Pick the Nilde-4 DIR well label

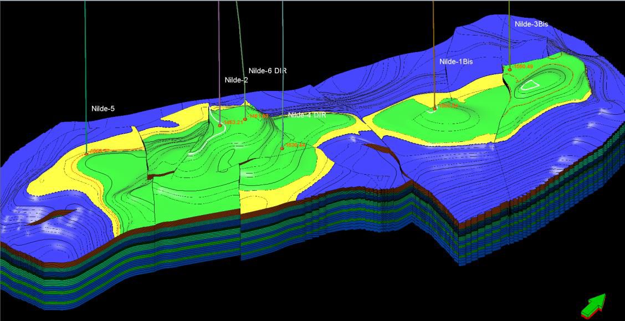tap(306, 115)
